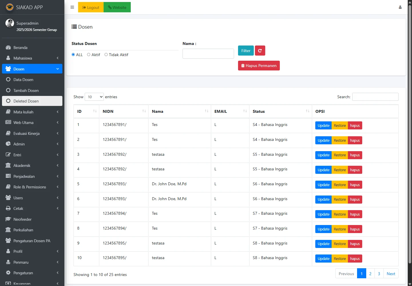Click the user profile icon at top right
The width and height of the screenshot is (412, 286).
[400, 7]
